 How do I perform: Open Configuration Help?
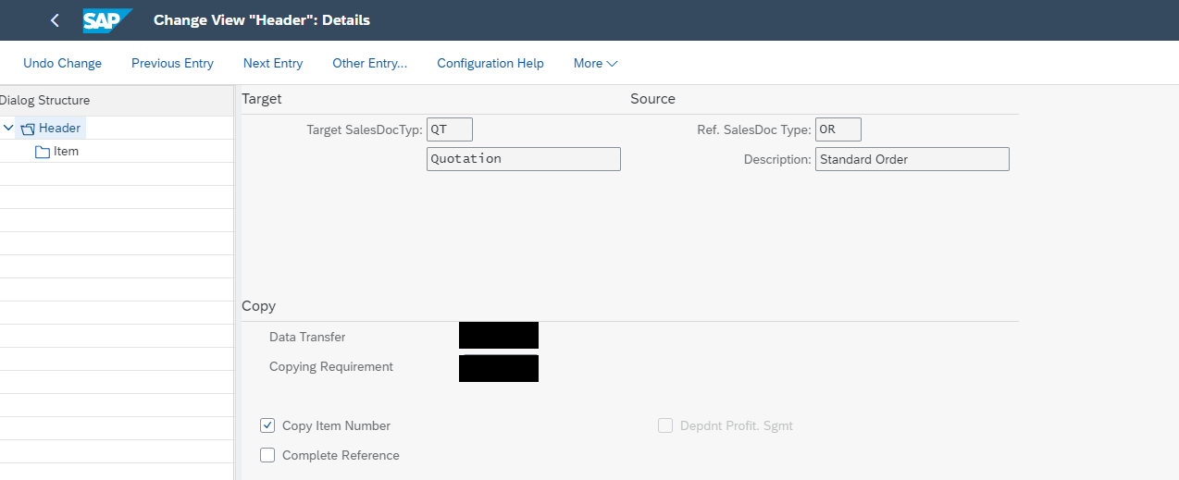point(490,63)
